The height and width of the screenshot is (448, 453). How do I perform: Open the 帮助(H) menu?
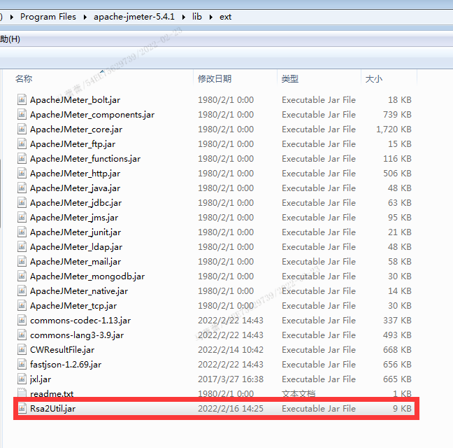(10, 39)
